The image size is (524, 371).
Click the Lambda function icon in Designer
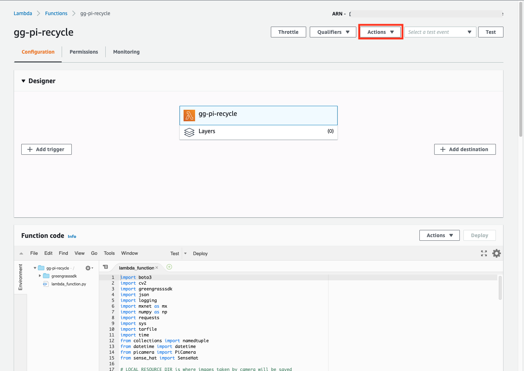coord(189,116)
